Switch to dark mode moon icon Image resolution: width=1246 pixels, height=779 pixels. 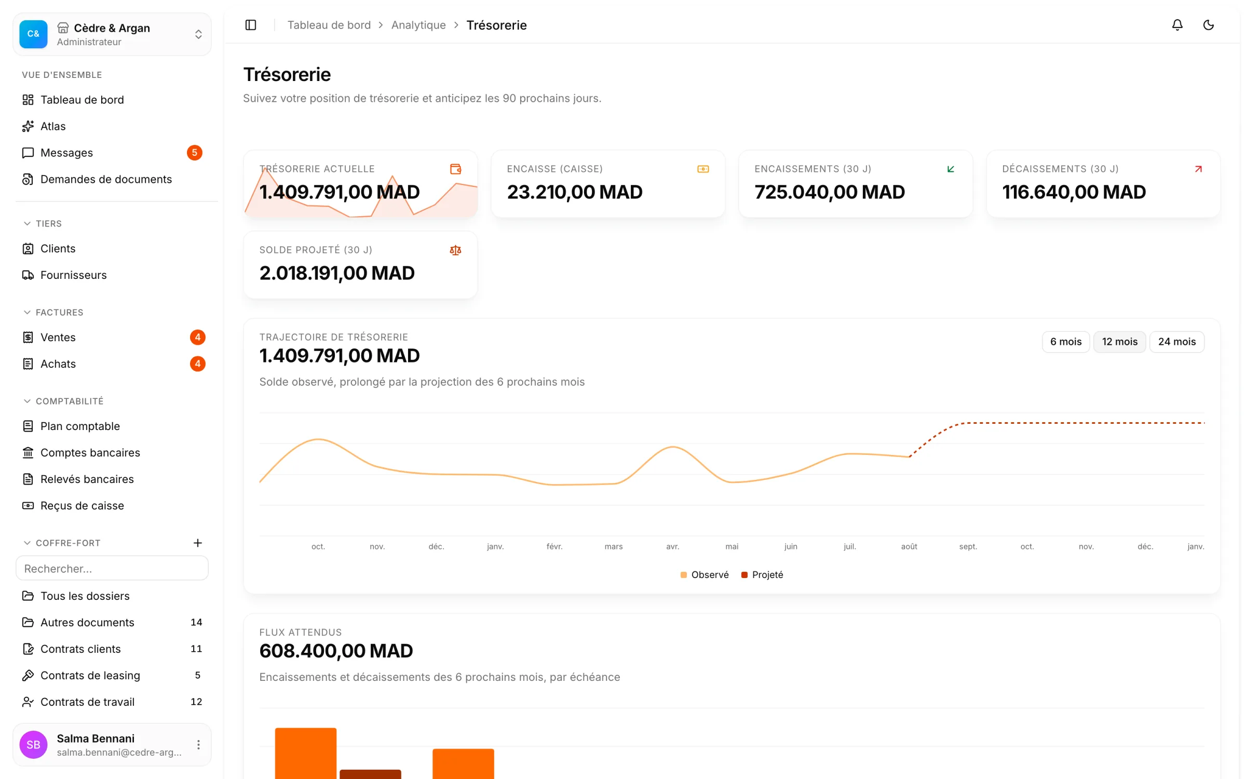click(1209, 25)
